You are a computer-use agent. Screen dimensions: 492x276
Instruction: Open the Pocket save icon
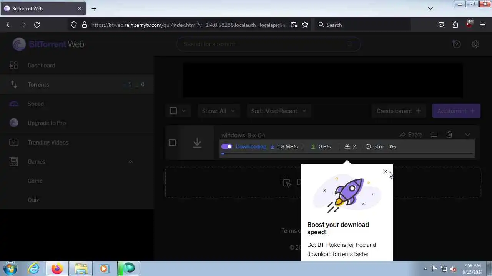pyautogui.click(x=441, y=25)
